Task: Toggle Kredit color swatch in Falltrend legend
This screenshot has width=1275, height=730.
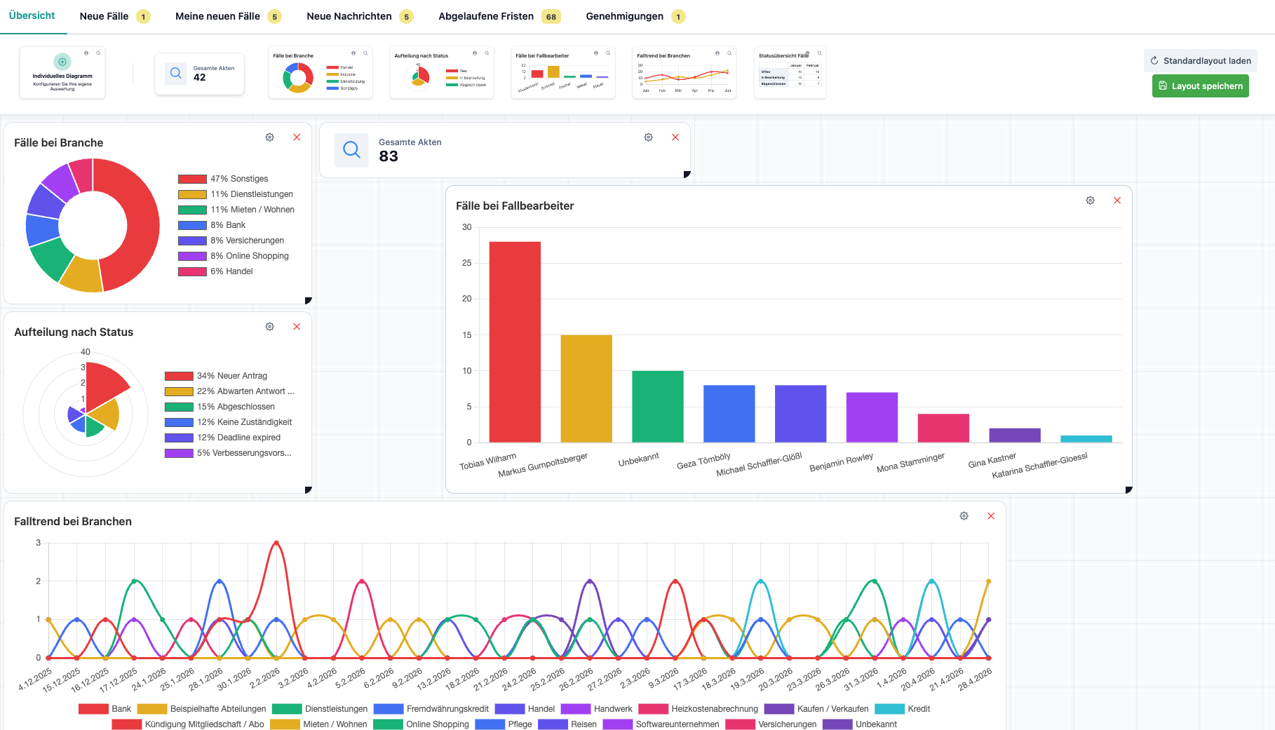Action: pyautogui.click(x=889, y=709)
